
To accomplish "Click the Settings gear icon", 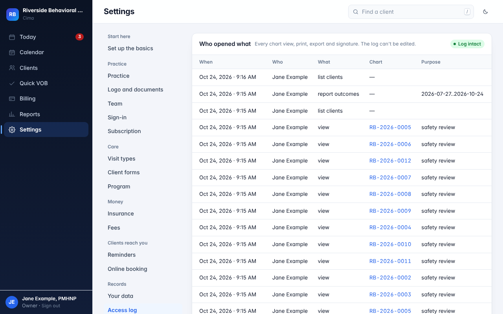I will click(12, 130).
